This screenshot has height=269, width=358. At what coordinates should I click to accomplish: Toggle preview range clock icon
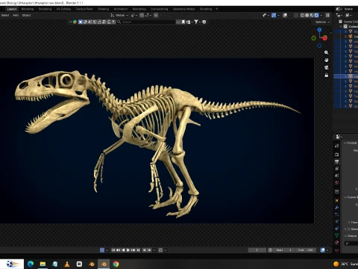click(x=270, y=250)
